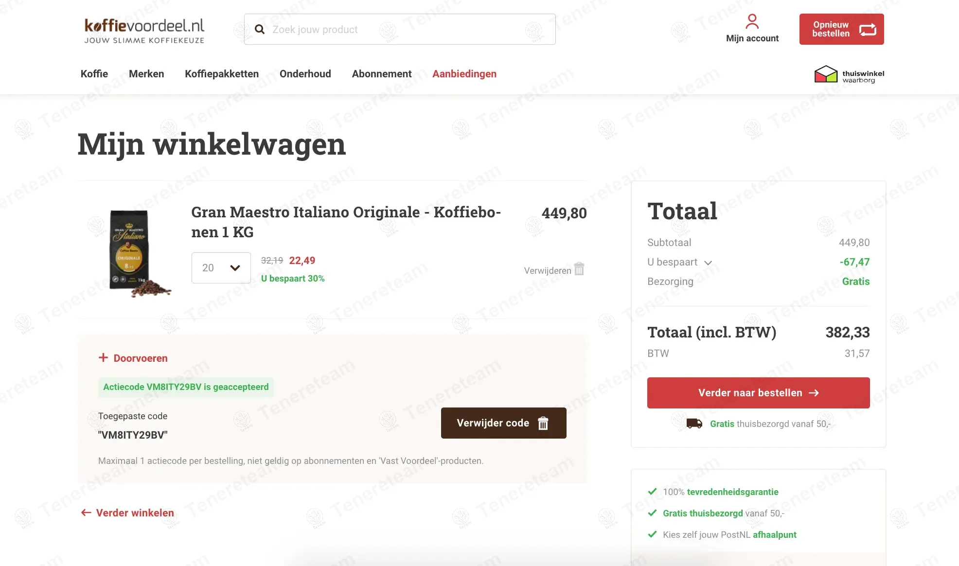959x566 pixels.
Task: Click the savings value -67,47
Action: 854,262
